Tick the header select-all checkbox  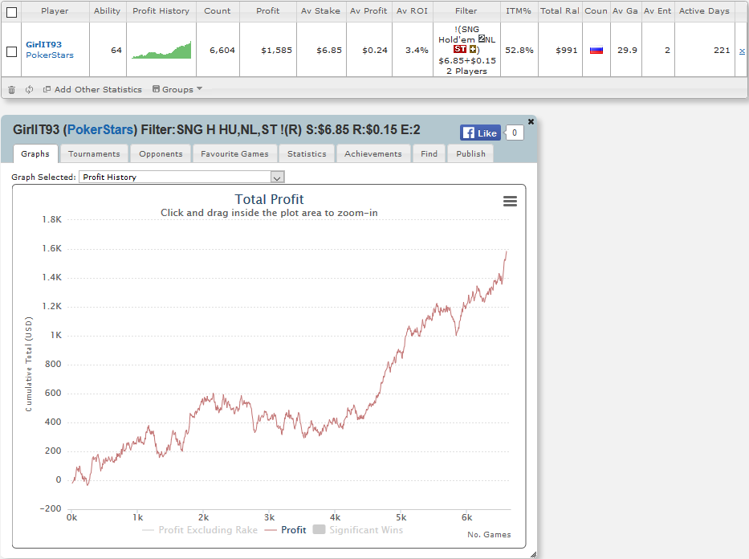[x=11, y=12]
